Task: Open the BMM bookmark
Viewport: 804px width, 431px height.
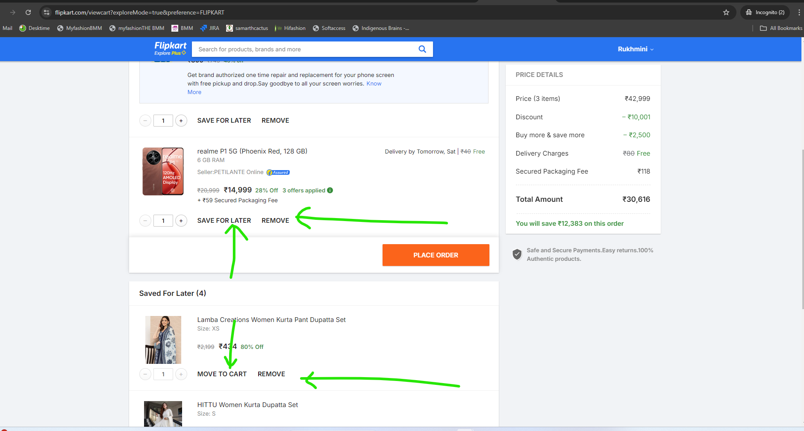Action: (182, 28)
